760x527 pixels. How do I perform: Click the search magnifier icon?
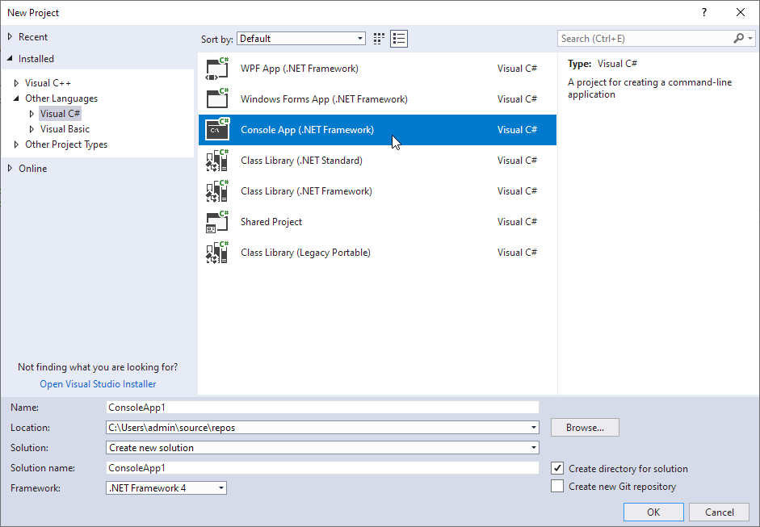[739, 38]
